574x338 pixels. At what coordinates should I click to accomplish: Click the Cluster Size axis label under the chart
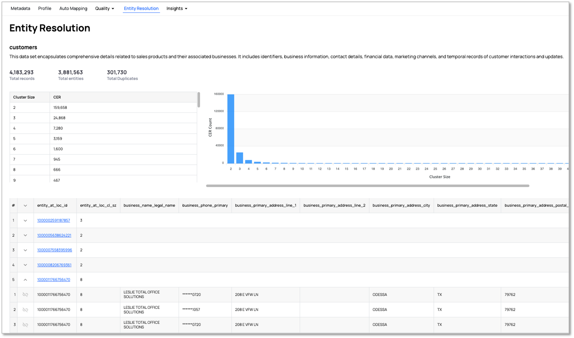pos(440,177)
